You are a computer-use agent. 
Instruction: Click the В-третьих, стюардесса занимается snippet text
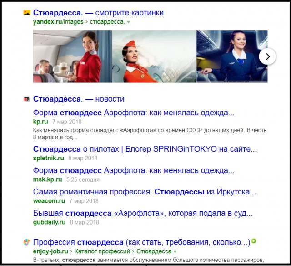pos(149,260)
